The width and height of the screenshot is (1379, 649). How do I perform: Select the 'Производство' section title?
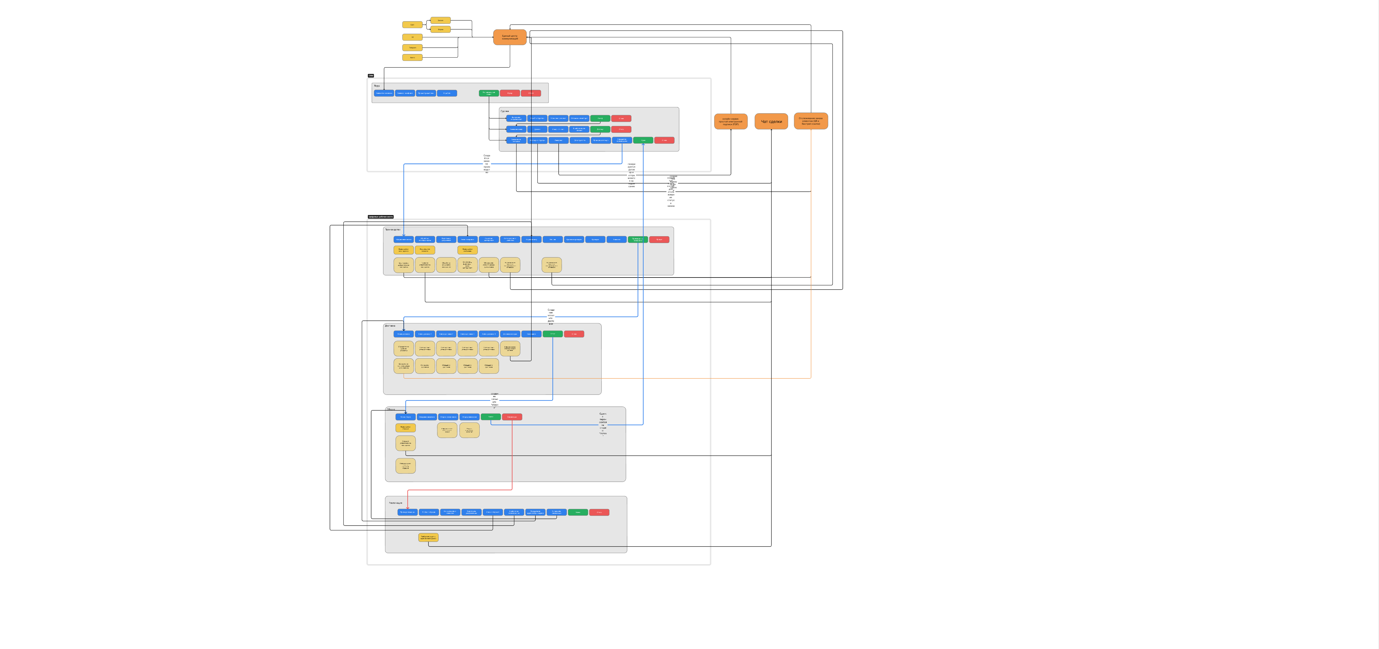392,230
